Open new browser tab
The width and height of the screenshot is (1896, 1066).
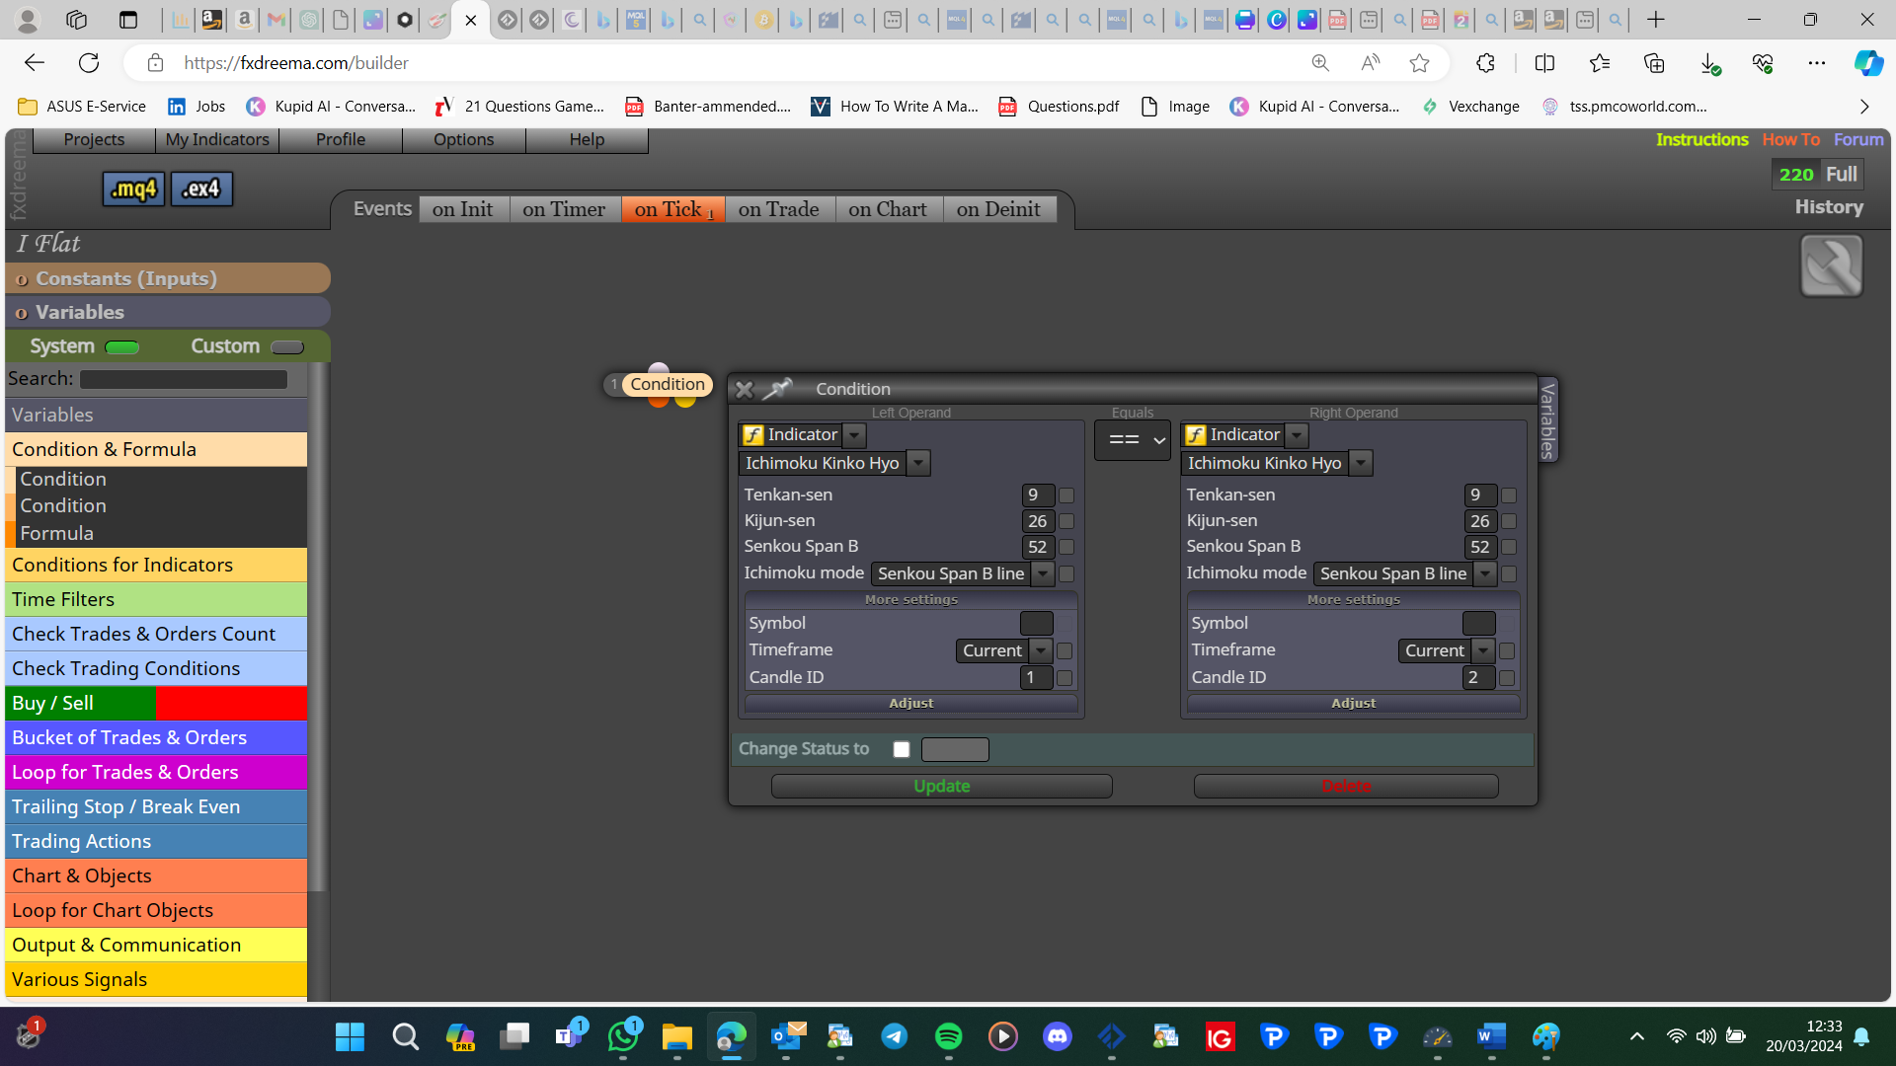point(1656,20)
